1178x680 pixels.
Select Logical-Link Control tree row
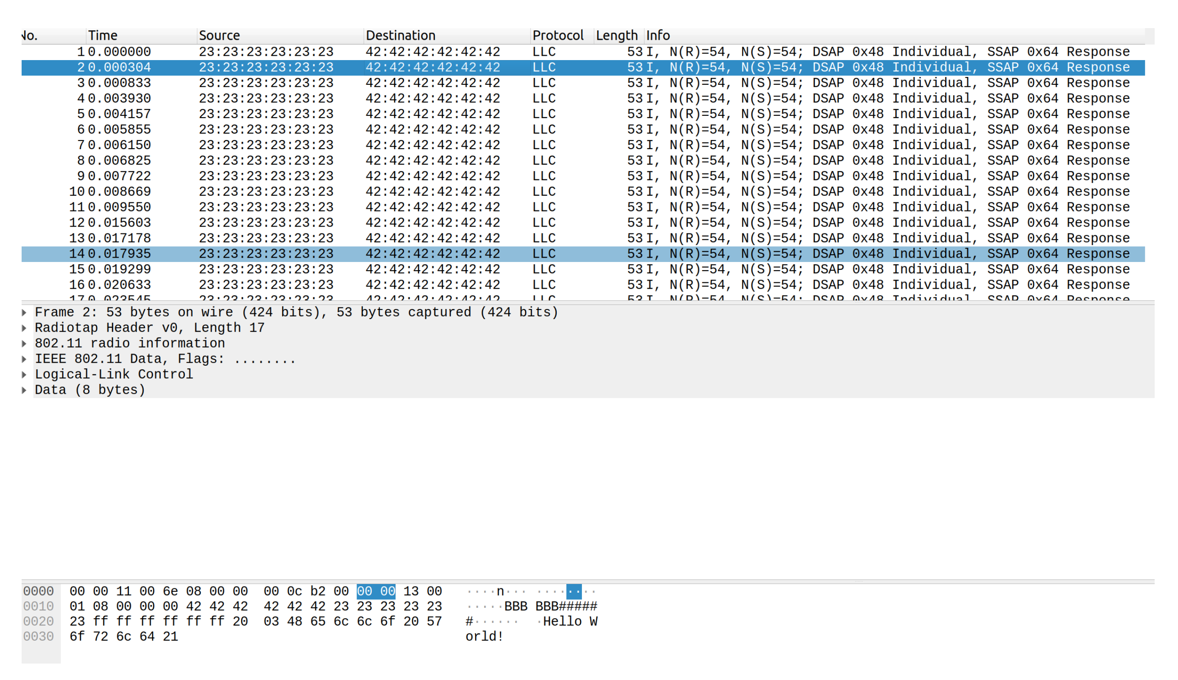point(113,374)
